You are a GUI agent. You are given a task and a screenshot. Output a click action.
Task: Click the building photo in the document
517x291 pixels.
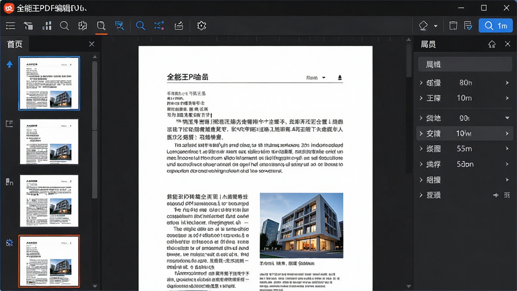click(301, 225)
